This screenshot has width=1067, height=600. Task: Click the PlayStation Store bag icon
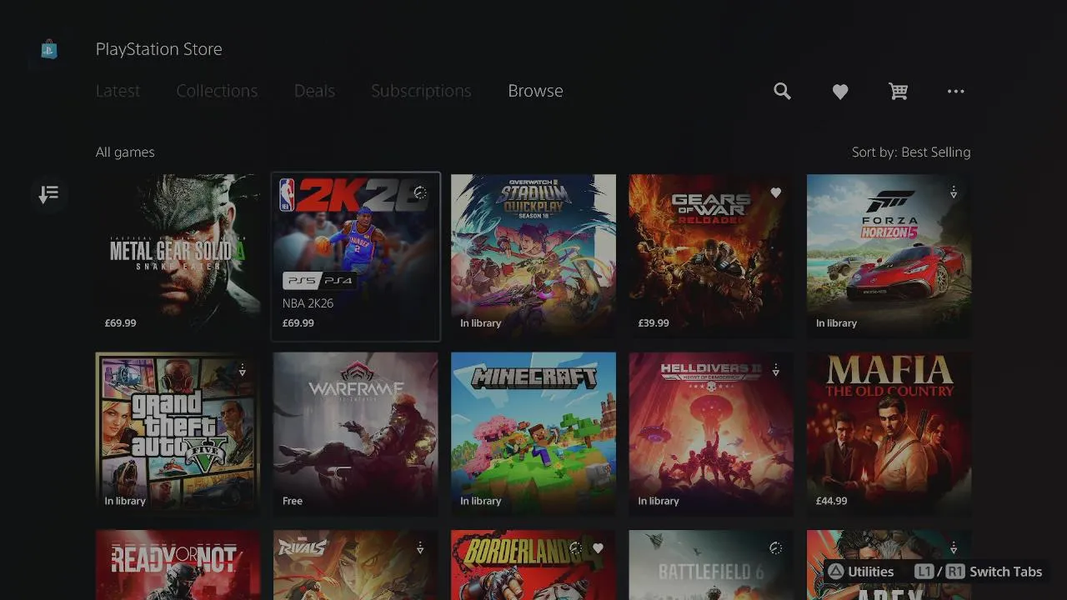(49, 49)
